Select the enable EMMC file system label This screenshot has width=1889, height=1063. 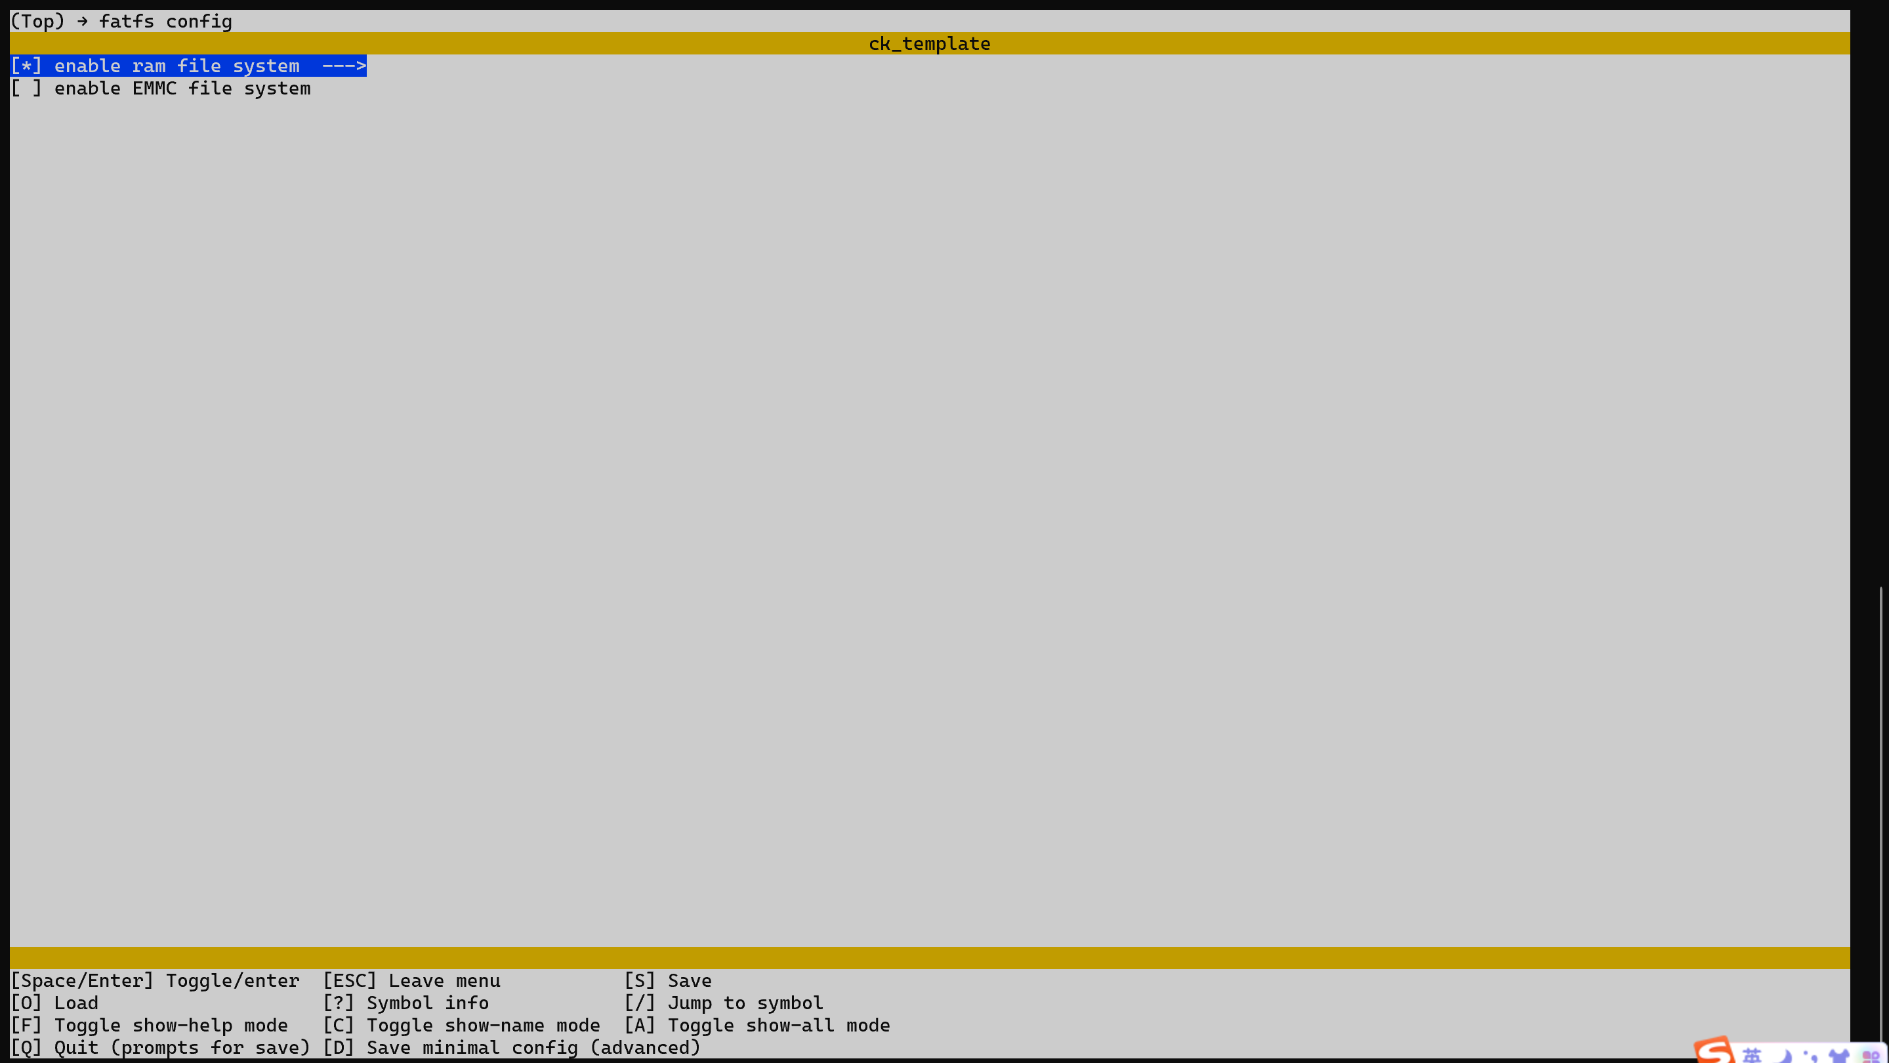tap(182, 89)
